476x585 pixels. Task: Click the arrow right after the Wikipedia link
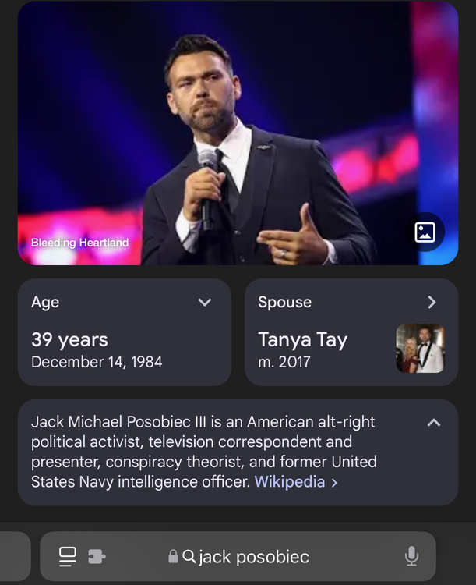334,482
